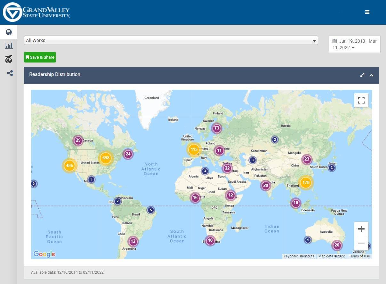Open the Terms of Use link
Image resolution: width=386 pixels, height=284 pixels.
(359, 256)
